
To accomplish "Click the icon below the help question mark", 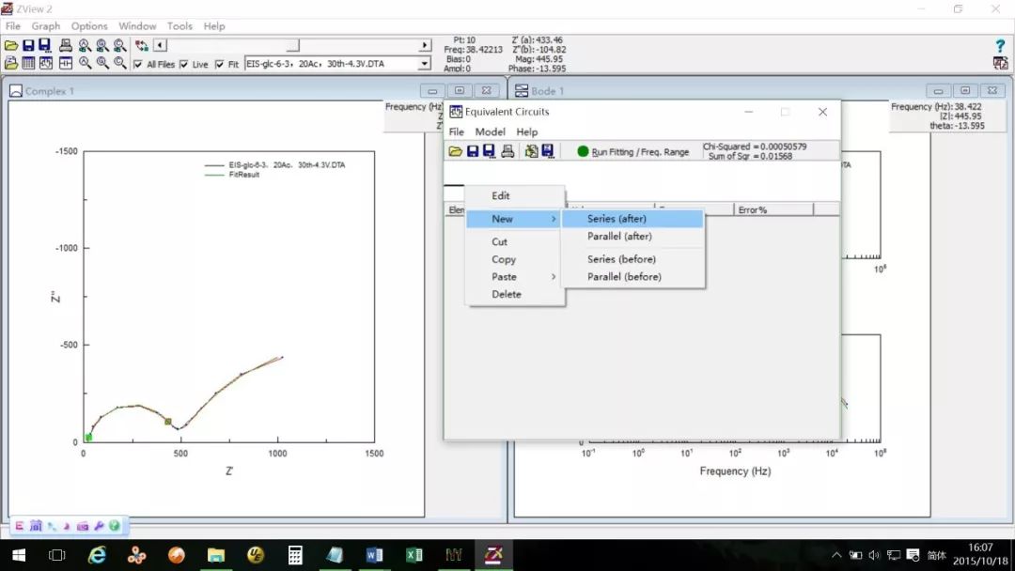I will (1000, 63).
